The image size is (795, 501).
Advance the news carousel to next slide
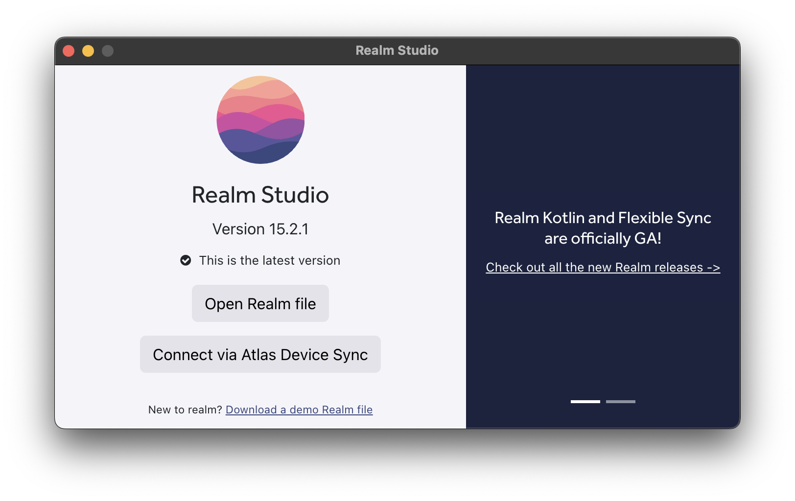pos(621,401)
